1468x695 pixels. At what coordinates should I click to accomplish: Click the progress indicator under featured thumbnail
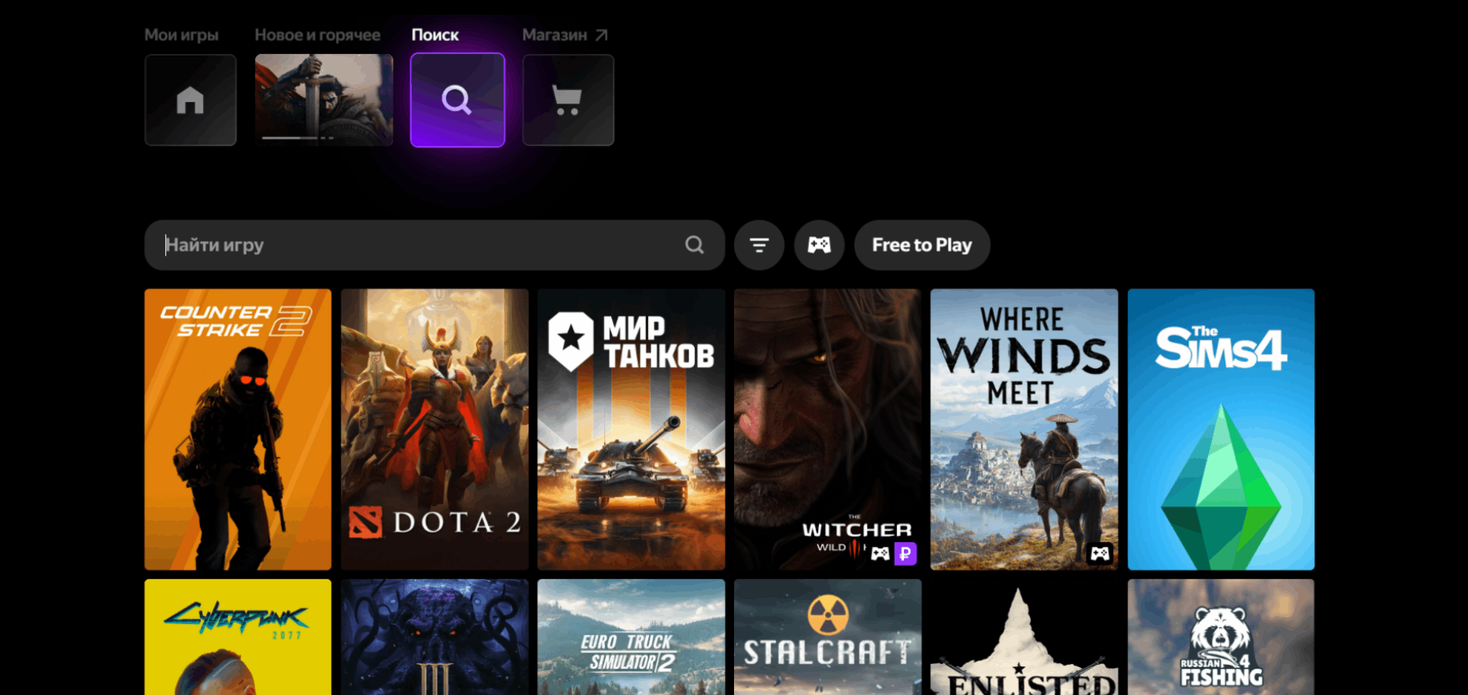click(297, 137)
